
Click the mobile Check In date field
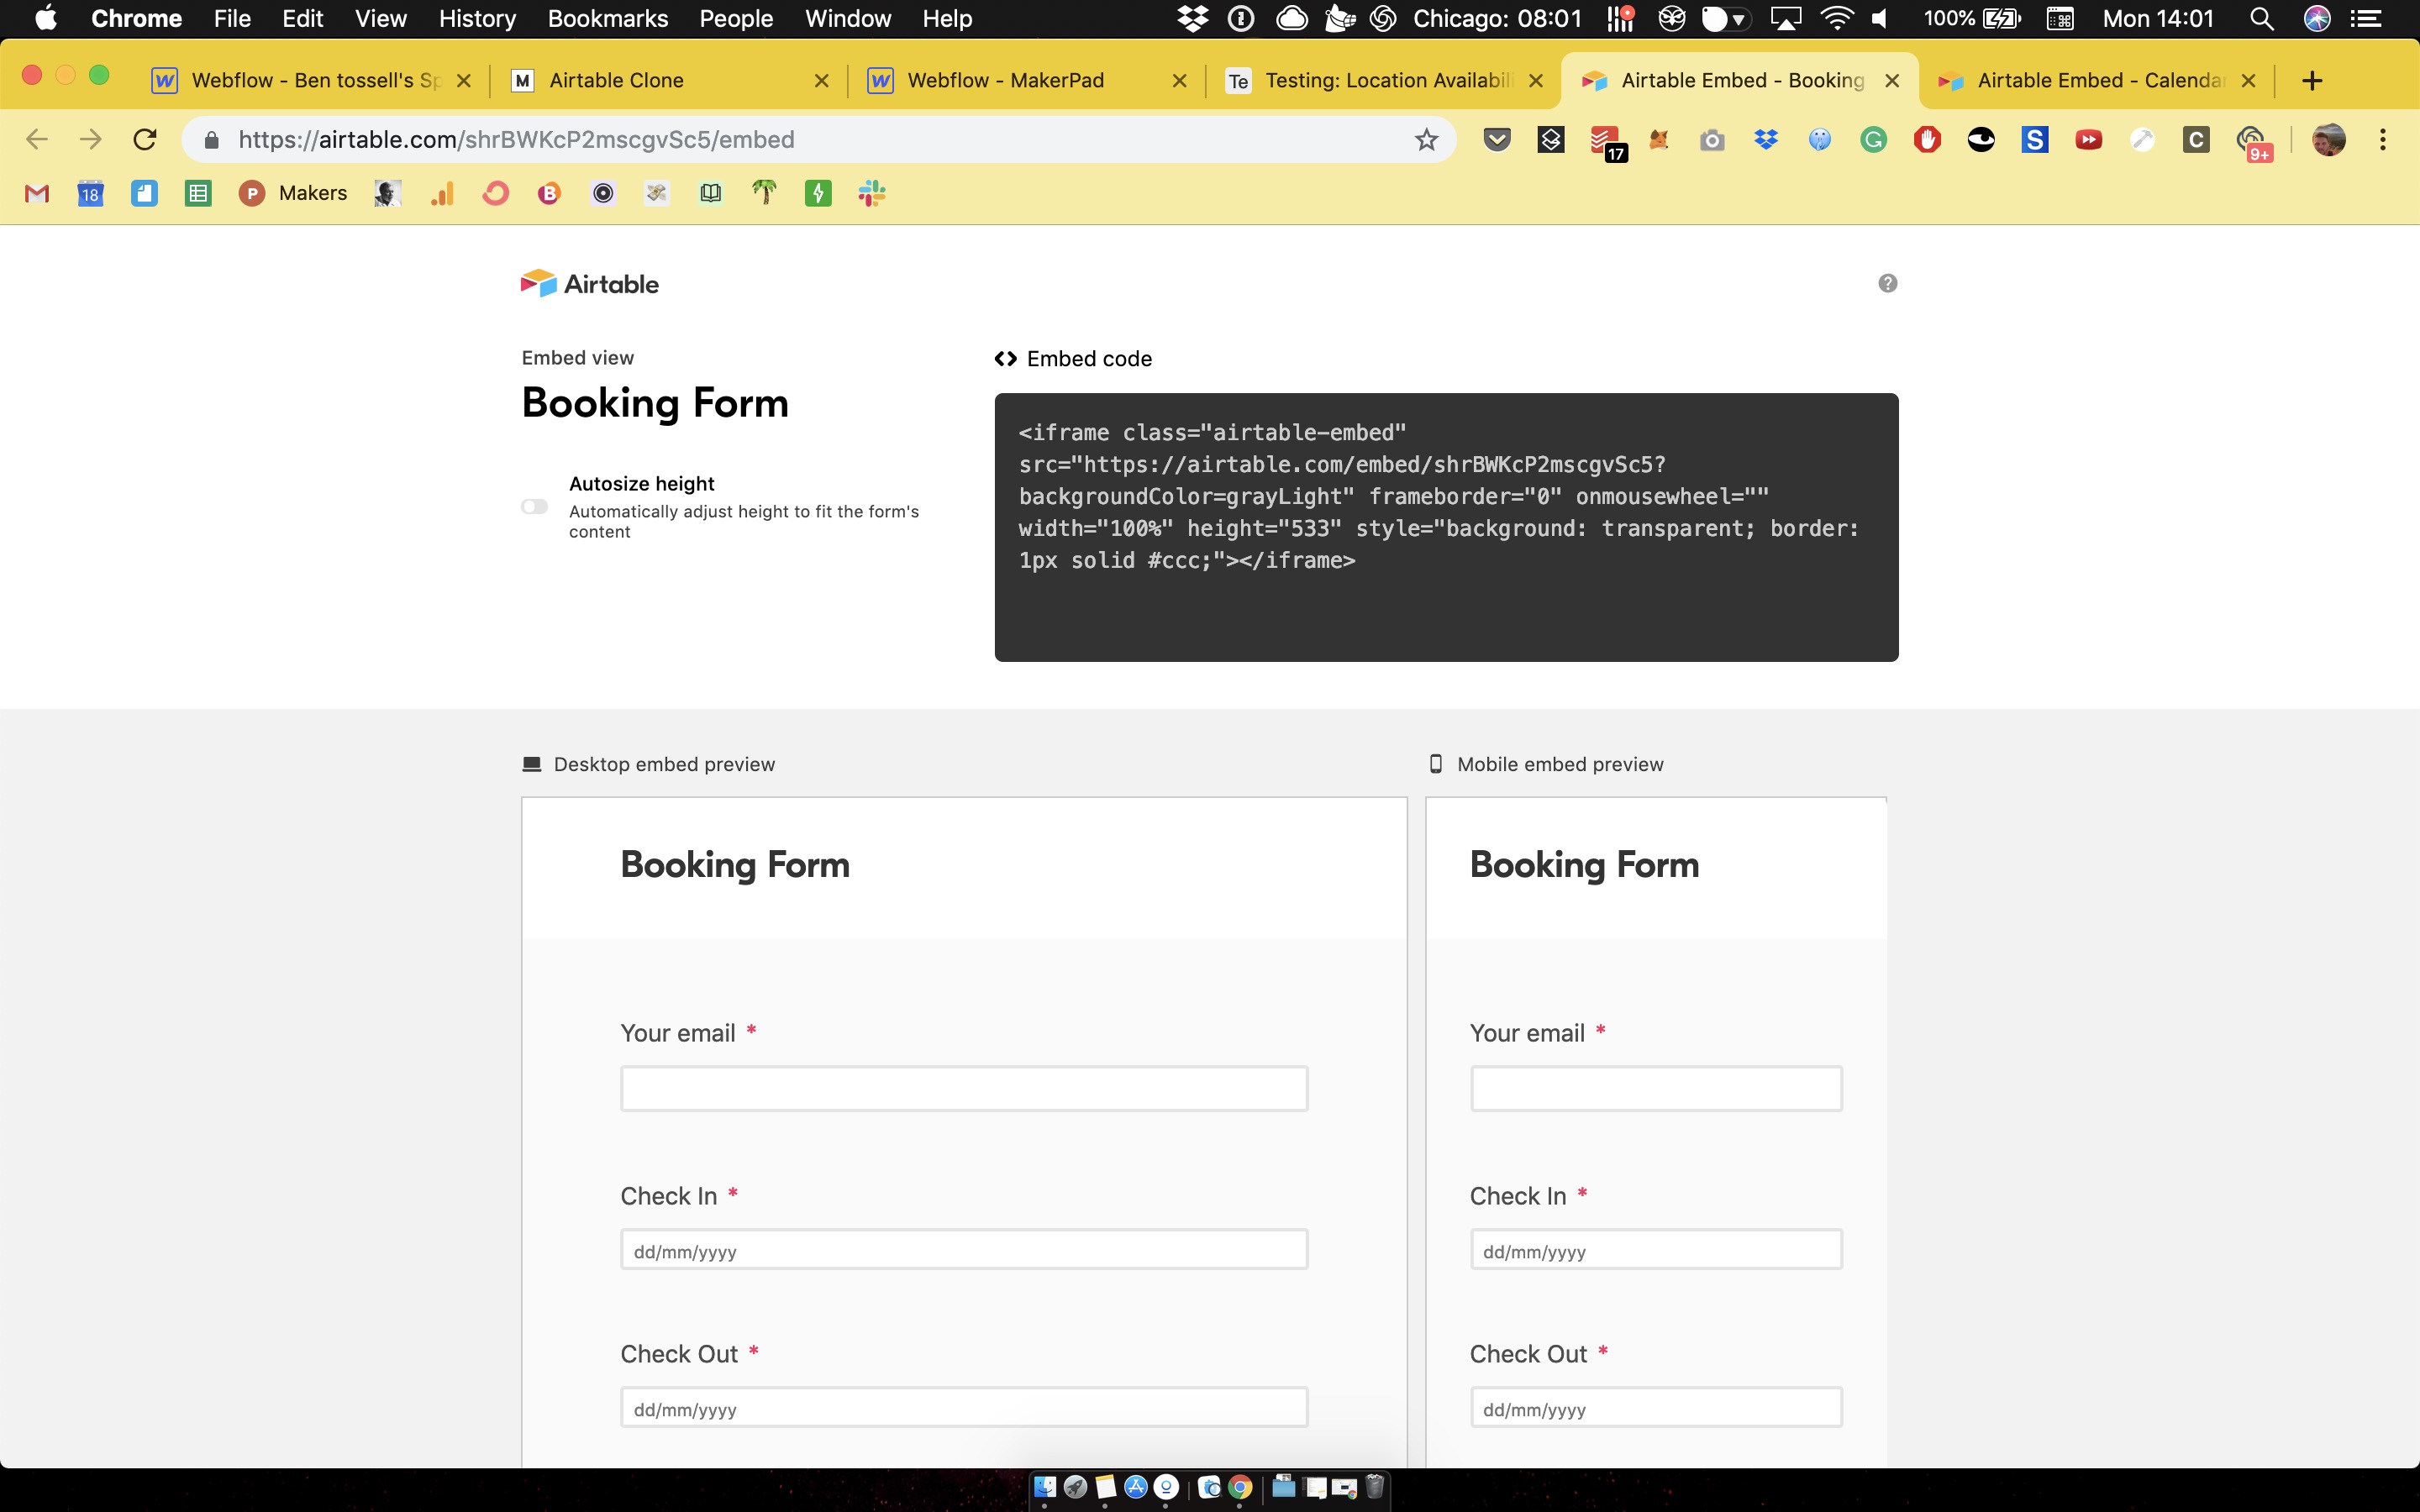(1655, 1250)
